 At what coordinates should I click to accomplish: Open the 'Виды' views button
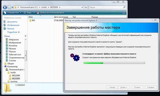point(27,12)
